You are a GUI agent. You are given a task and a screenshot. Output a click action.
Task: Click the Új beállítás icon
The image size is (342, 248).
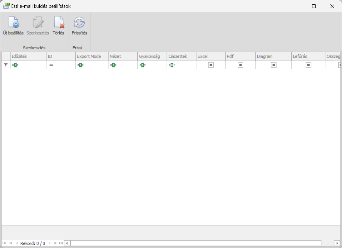13,22
